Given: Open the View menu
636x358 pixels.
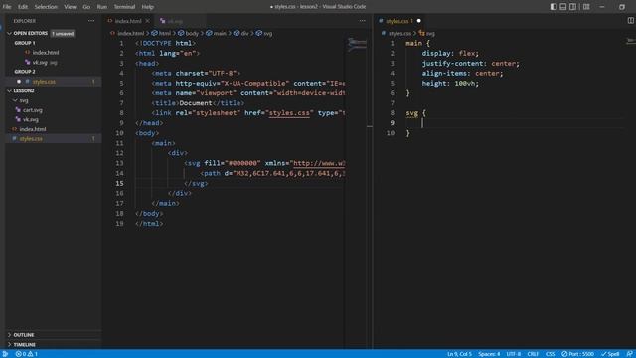Looking at the screenshot, I should 70,7.
